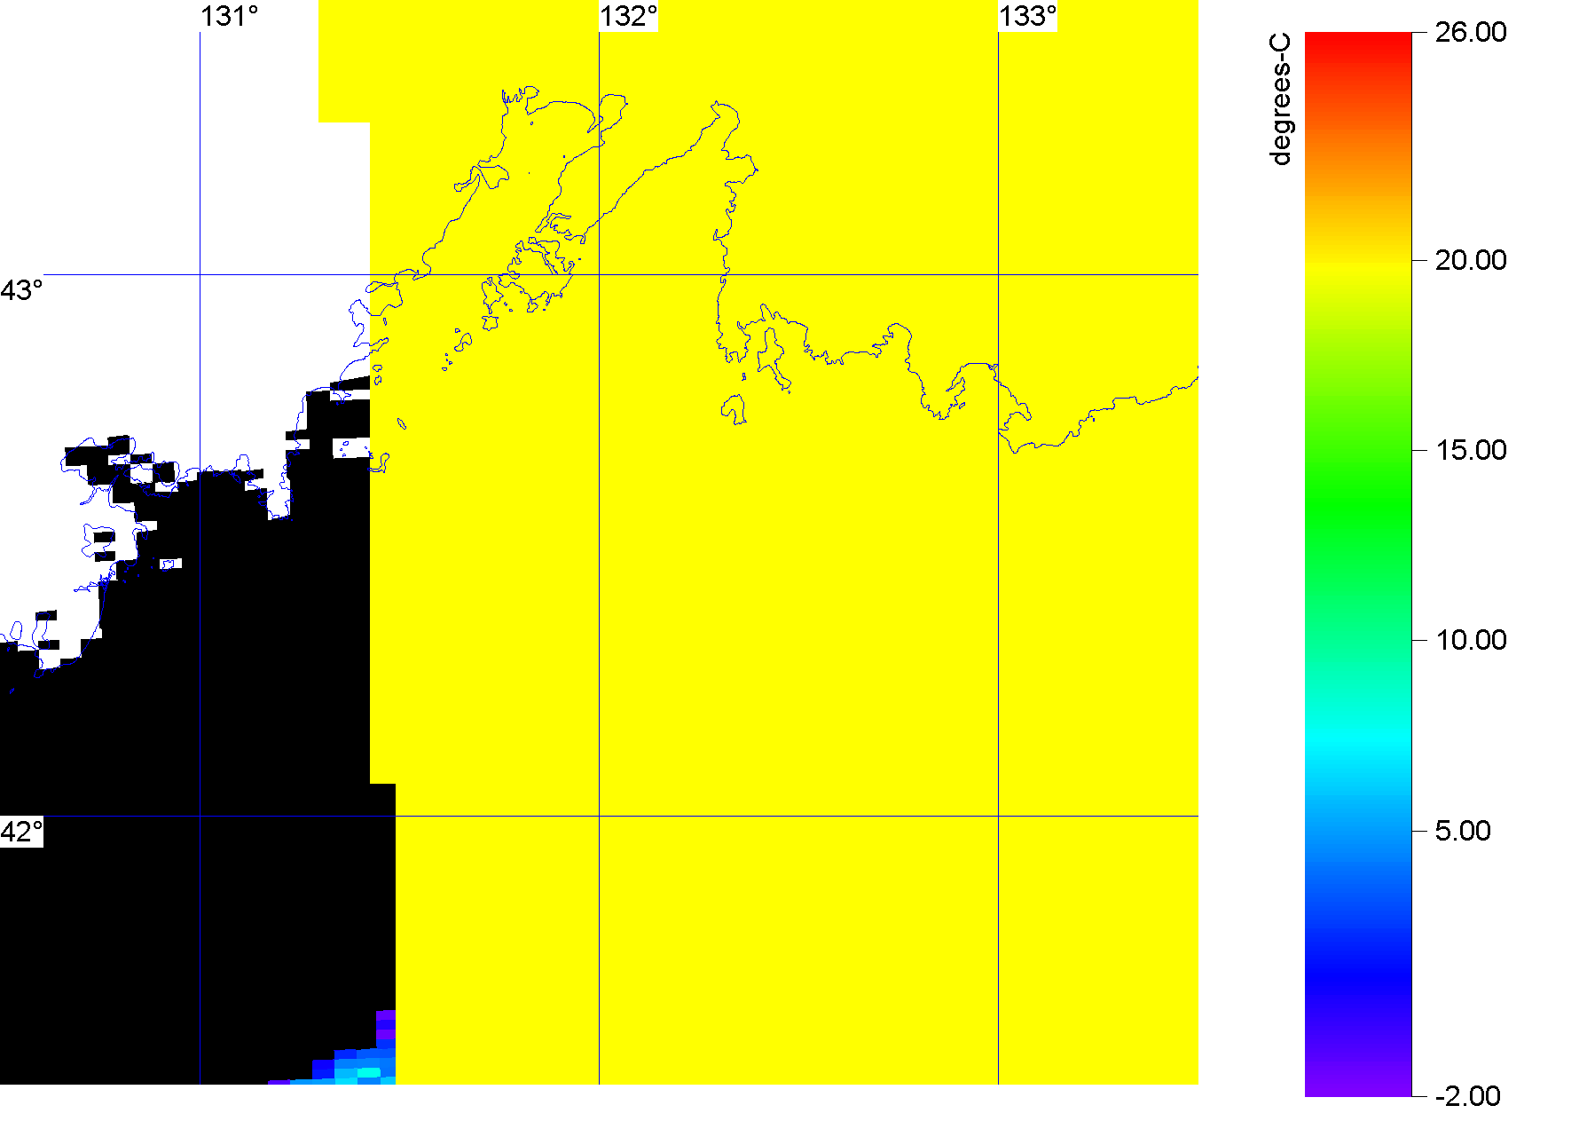Click the 42° latitude label
Screen dimensions: 1587x1129
pos(21,832)
